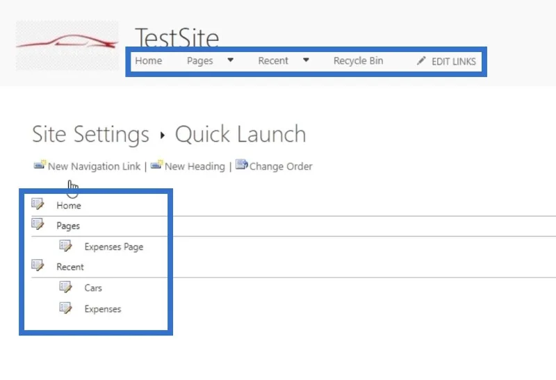Click the Quick Launch page title
This screenshot has width=556, height=380.
pos(240,134)
